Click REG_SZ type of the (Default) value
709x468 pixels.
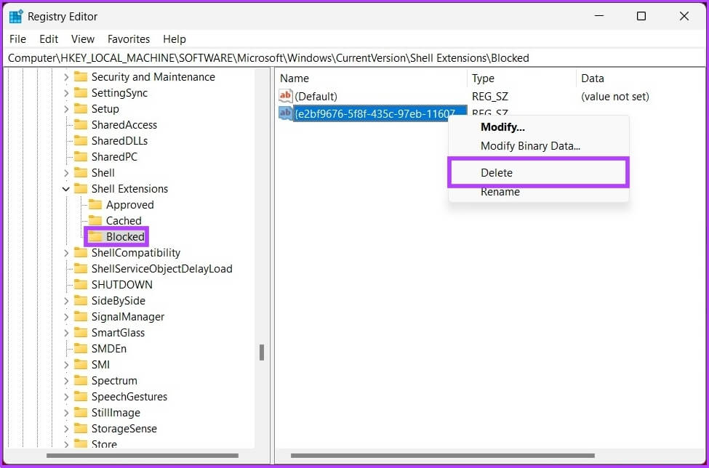[x=489, y=96]
